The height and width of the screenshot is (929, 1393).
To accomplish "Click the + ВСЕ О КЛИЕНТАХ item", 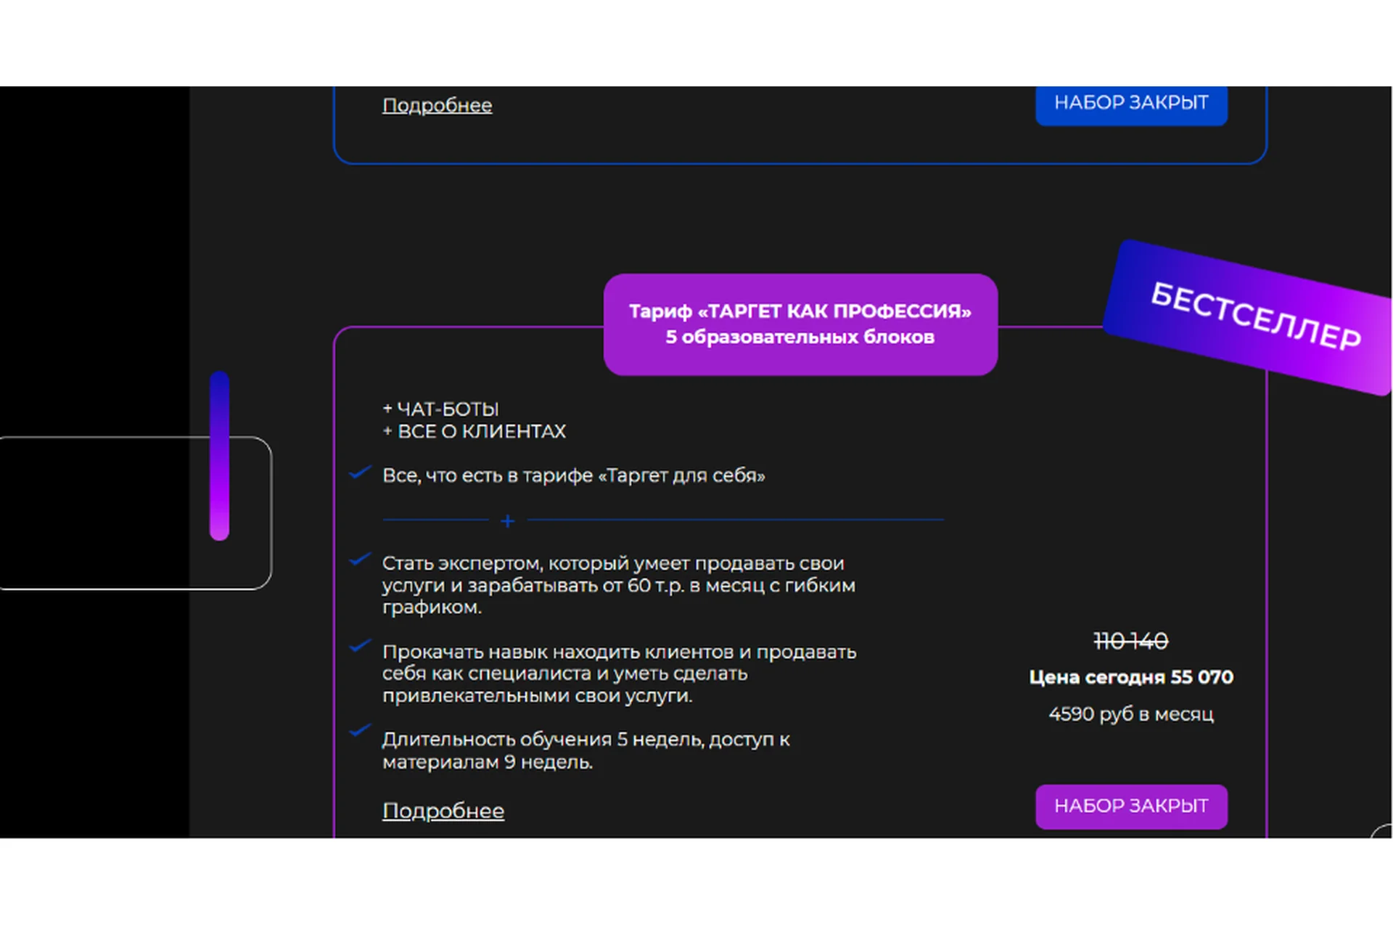I will point(474,432).
